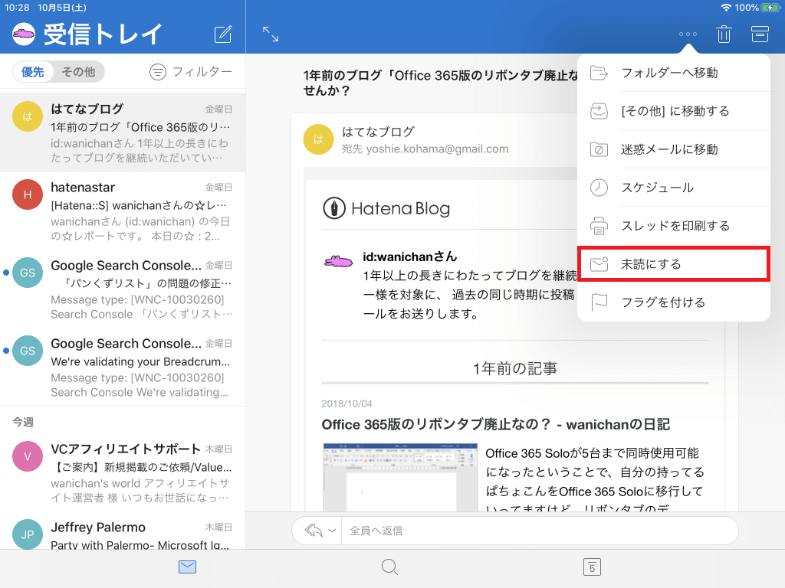Click the article screenshot thumbnail

(x=400, y=477)
